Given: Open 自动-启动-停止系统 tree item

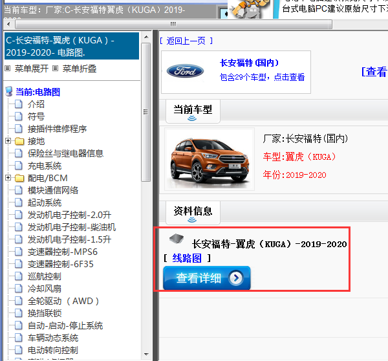Looking at the screenshot, I should tap(65, 325).
